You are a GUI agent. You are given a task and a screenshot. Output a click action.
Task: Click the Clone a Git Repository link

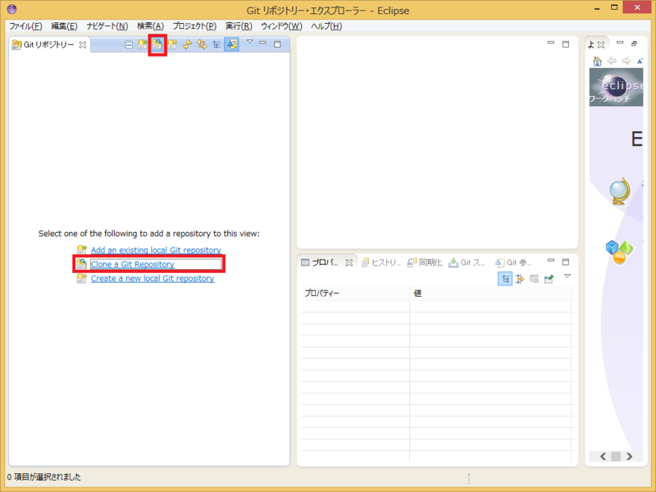click(132, 264)
